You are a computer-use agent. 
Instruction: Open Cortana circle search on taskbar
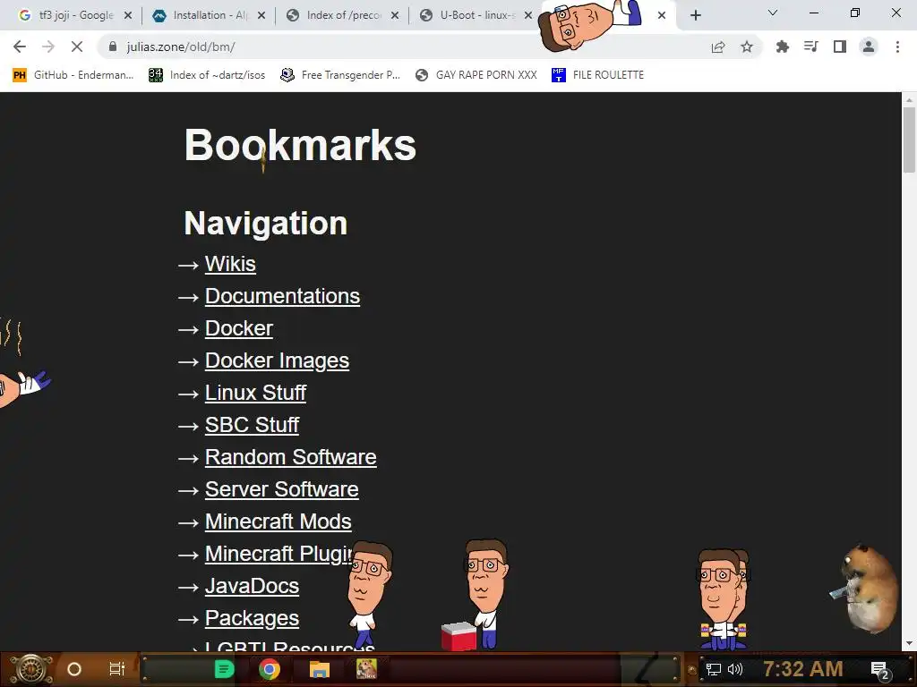click(74, 669)
